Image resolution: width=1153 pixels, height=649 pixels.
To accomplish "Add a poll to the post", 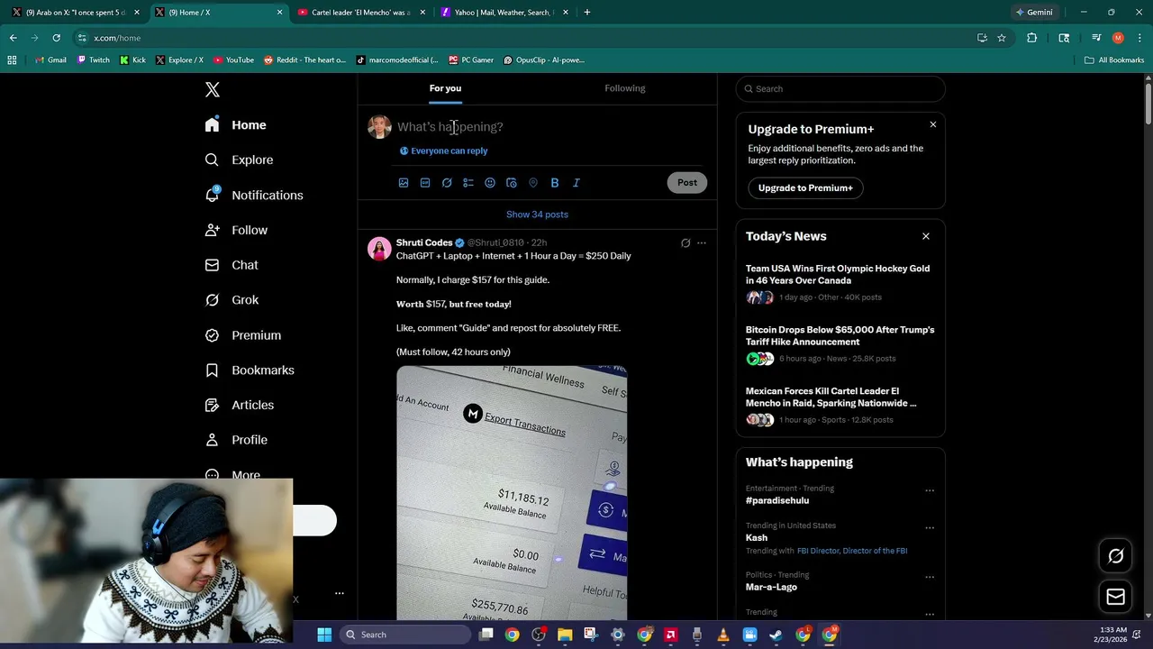I will (468, 183).
